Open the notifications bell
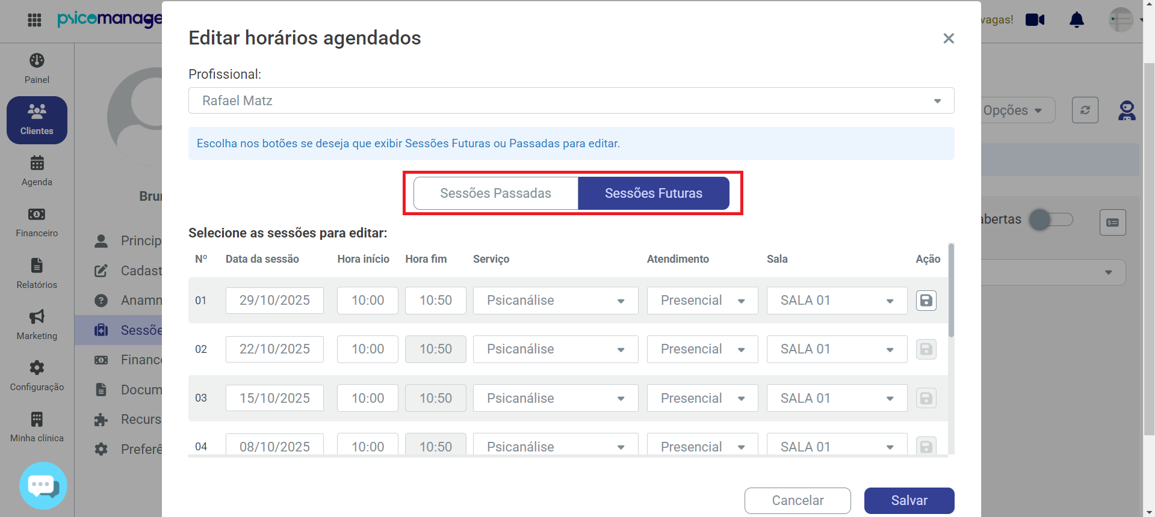The height and width of the screenshot is (517, 1155). 1077,20
